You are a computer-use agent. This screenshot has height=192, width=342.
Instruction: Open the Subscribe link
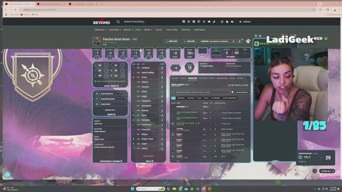click(186, 30)
